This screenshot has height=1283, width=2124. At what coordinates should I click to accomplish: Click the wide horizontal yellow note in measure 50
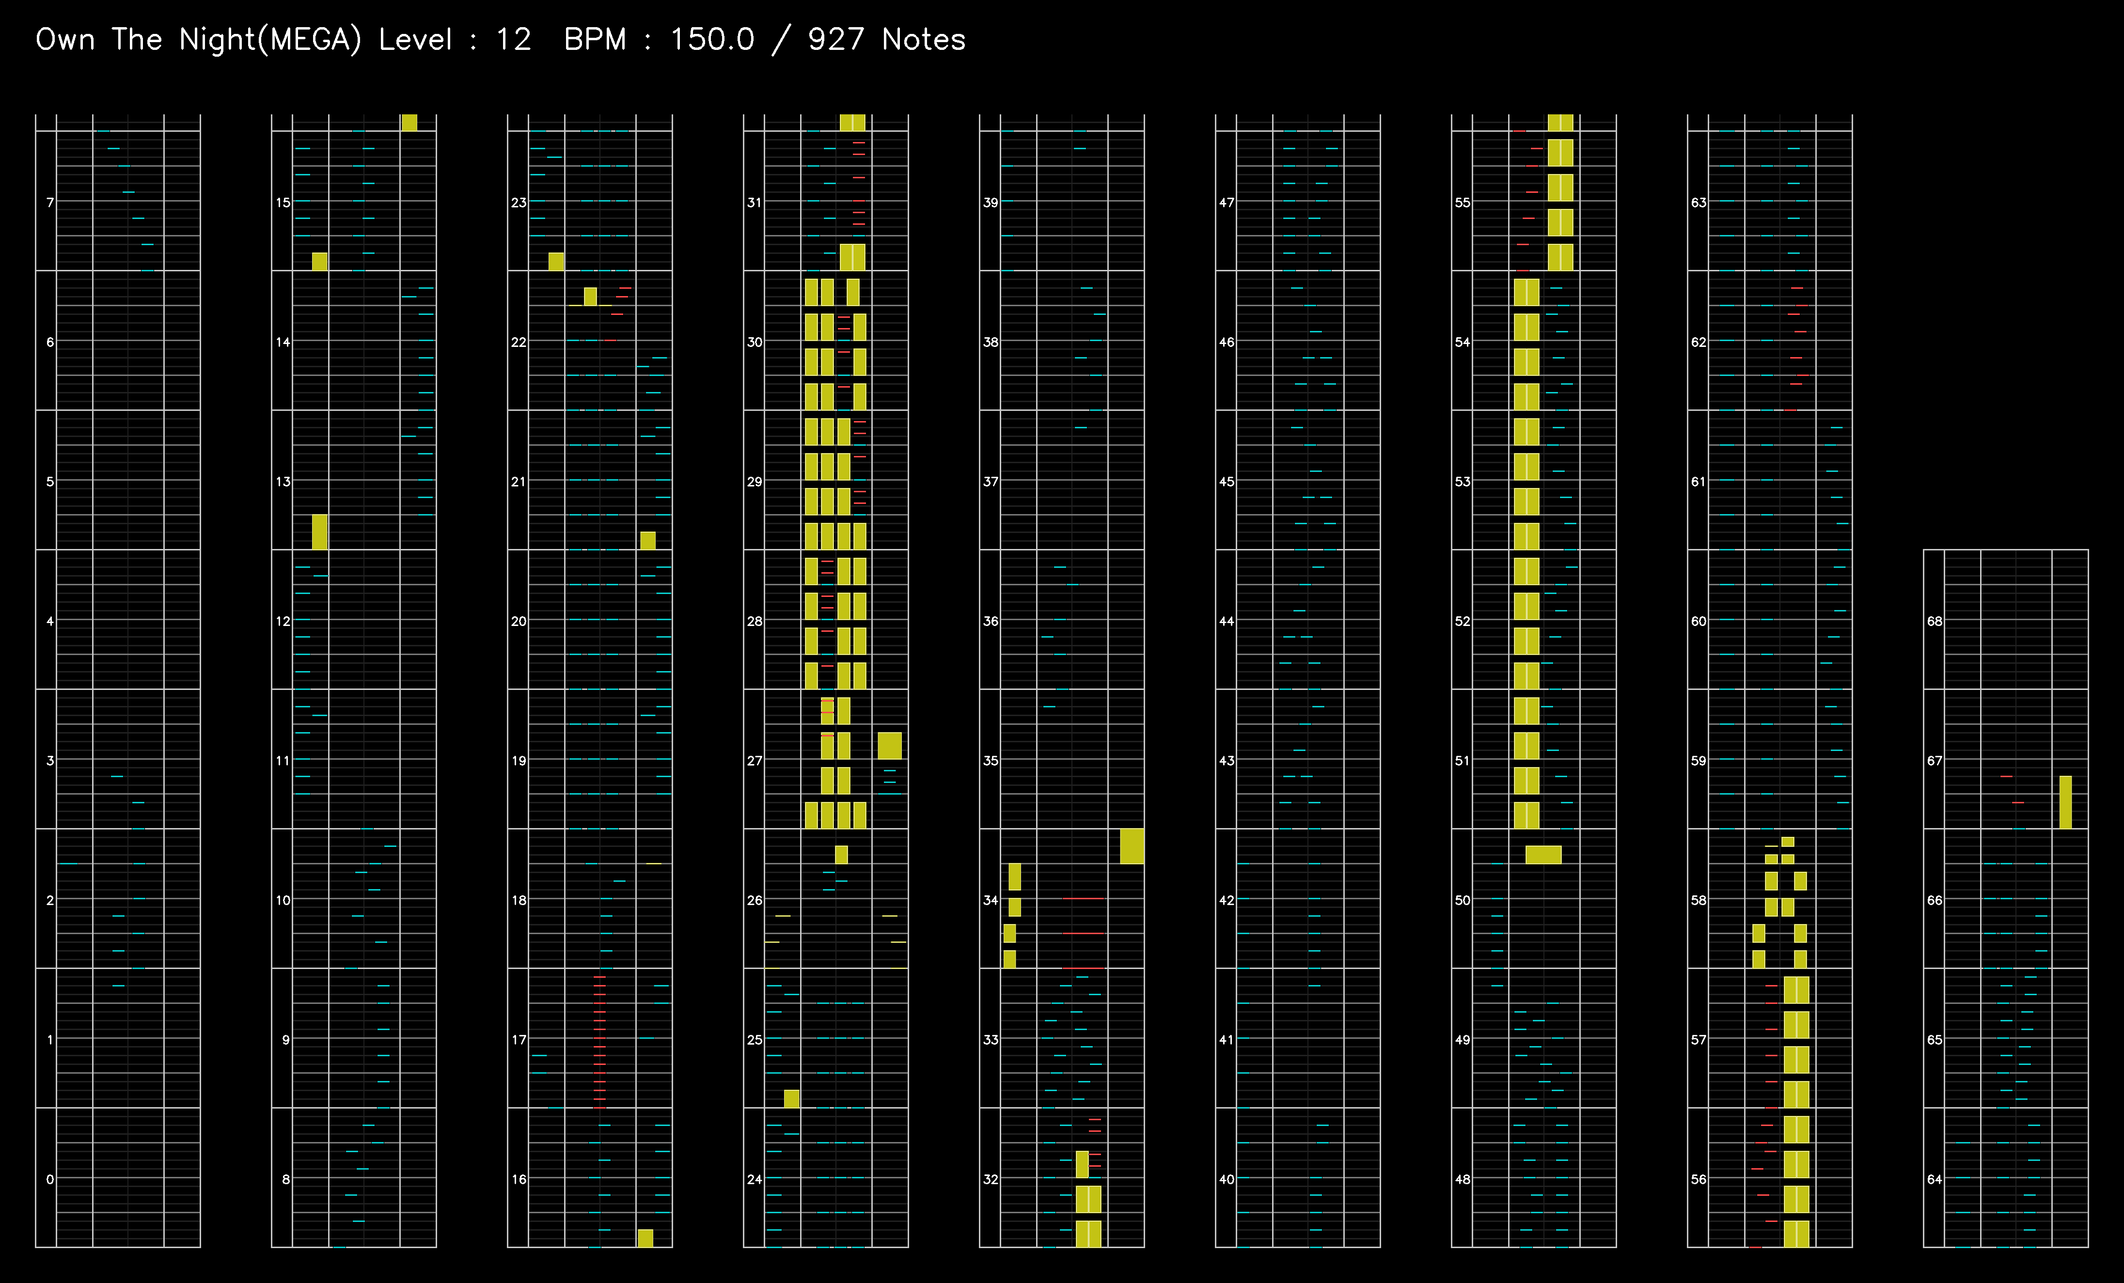pos(1543,855)
